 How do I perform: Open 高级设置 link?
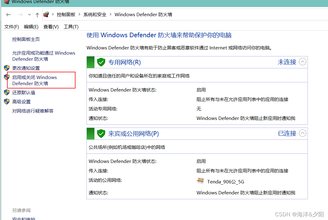point(21,102)
